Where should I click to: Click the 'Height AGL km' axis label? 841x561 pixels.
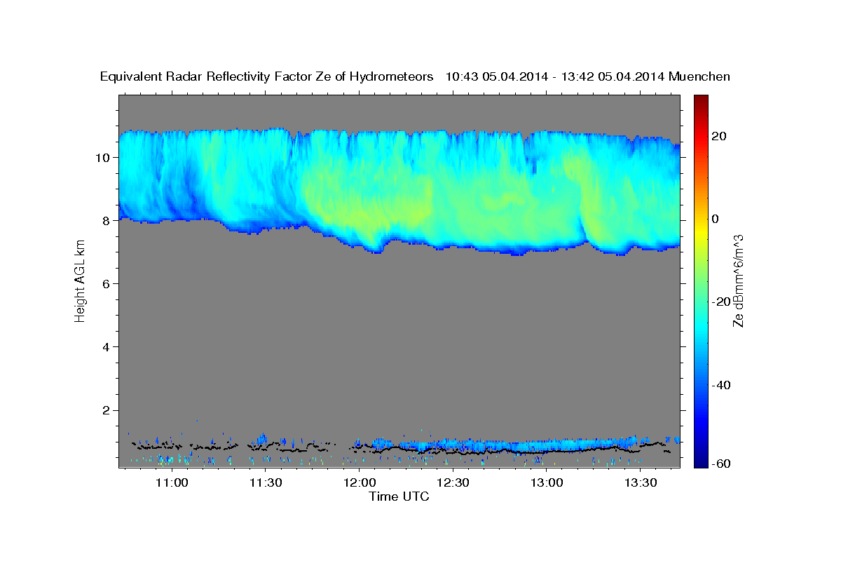pyautogui.click(x=80, y=281)
